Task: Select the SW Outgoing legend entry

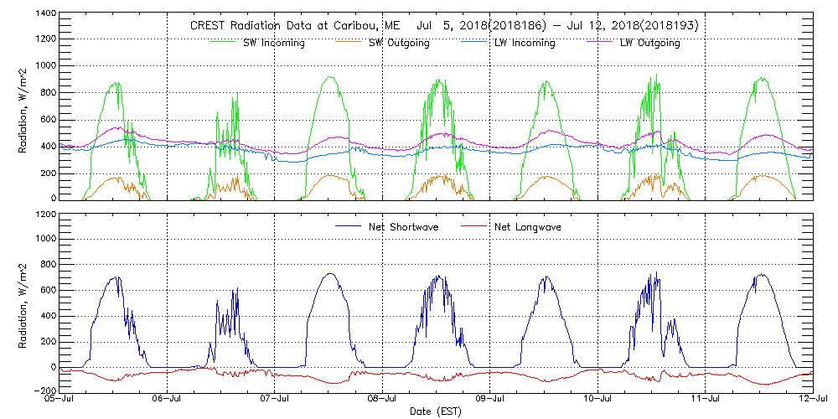Action: (x=399, y=44)
